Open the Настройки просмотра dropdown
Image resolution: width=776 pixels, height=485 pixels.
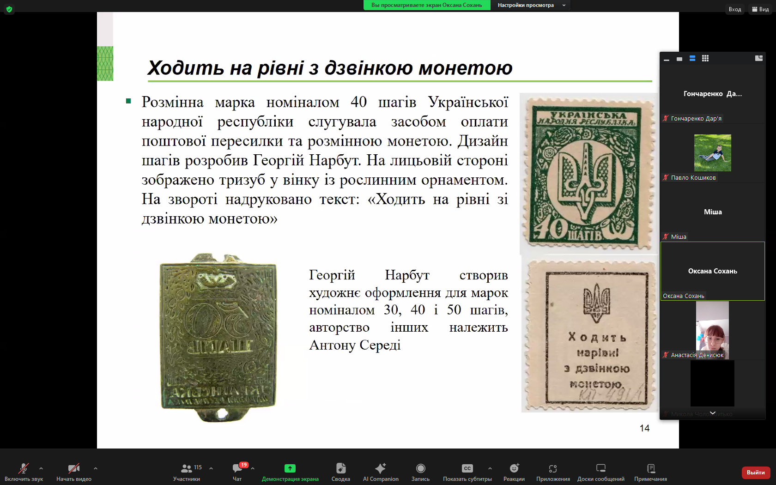530,5
